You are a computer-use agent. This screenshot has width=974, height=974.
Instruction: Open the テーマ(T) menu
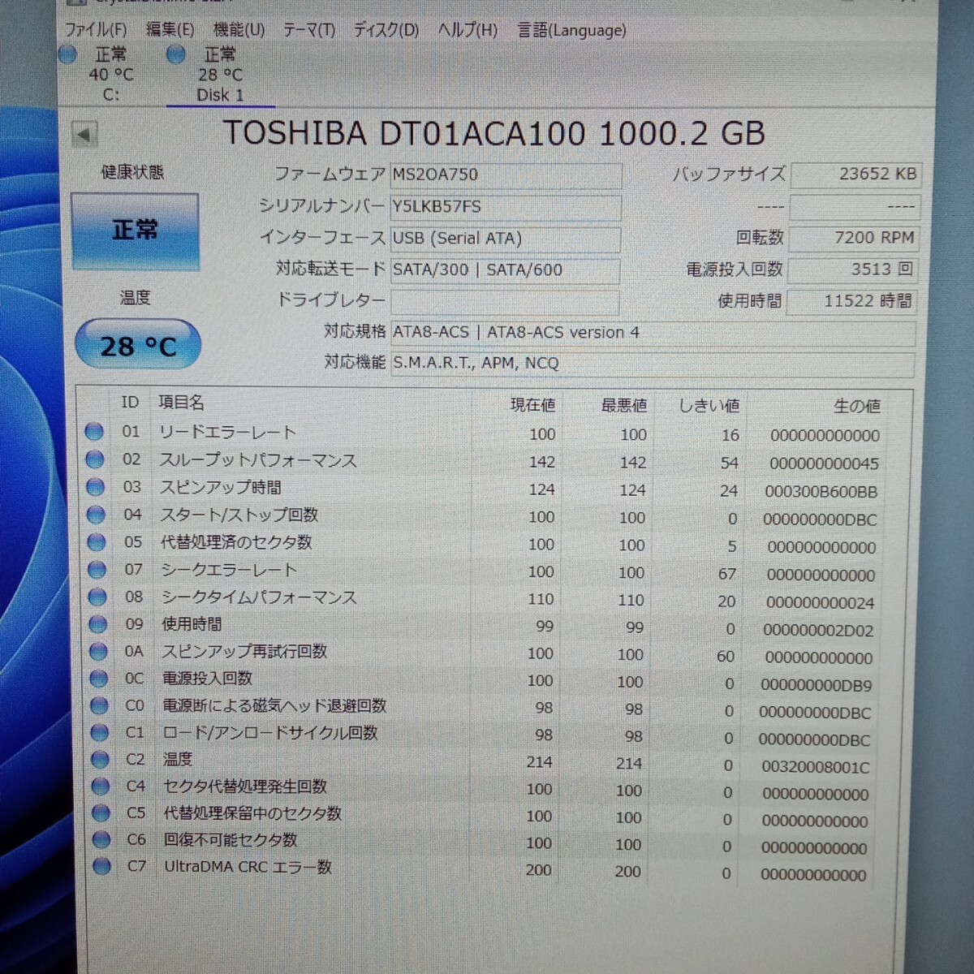(308, 30)
